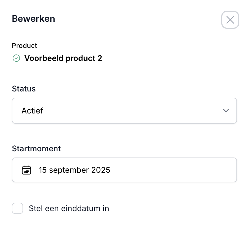This screenshot has width=246, height=245.
Task: Click the 'Actief' value text
Action: pyautogui.click(x=32, y=111)
